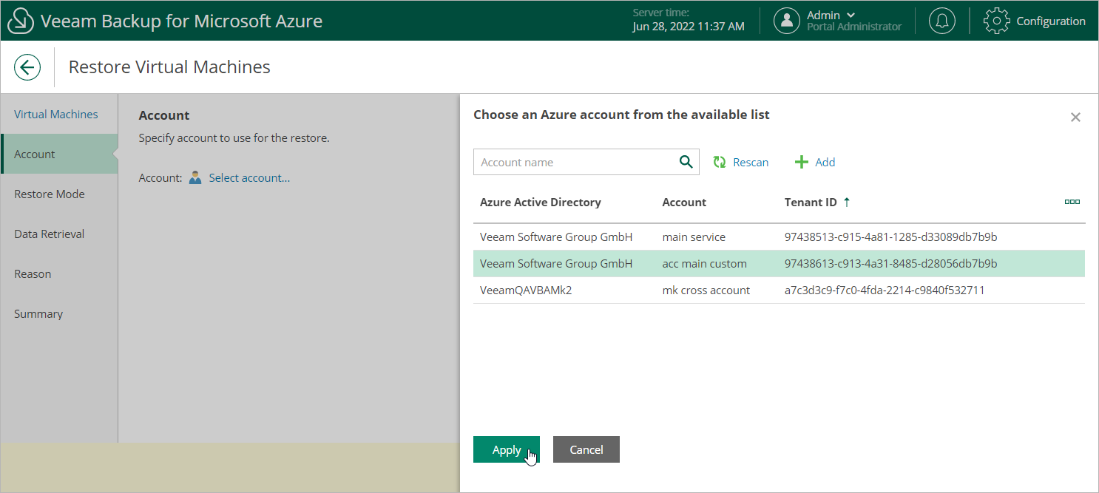The image size is (1099, 493).
Task: Click the Veeam logo icon
Action: point(21,21)
